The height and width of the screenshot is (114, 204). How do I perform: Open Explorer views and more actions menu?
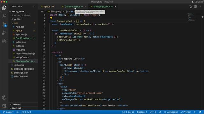[34, 6]
